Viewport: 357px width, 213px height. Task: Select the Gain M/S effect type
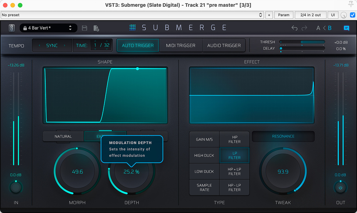click(204, 139)
